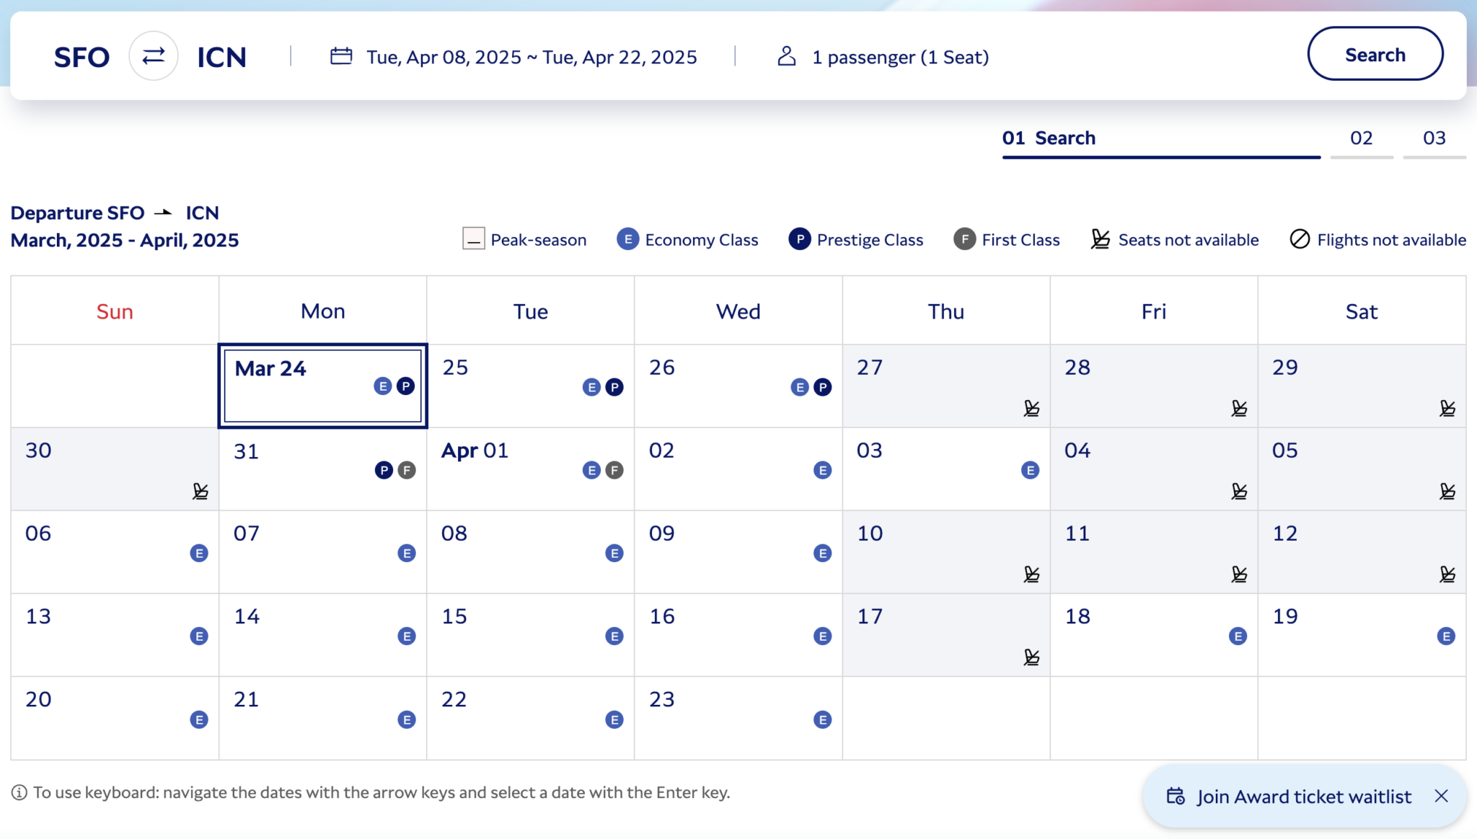
Task: Select Economy Class icon on April 01
Action: tap(591, 470)
